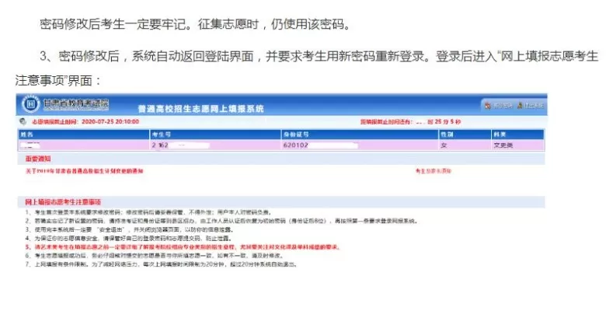Viewport: 606px width, 311px height.
Task: Click the red item 5 note for arts candidates
Action: [183, 246]
